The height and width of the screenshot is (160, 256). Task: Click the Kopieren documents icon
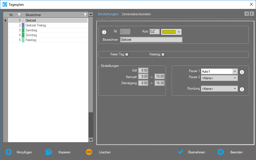point(49,152)
